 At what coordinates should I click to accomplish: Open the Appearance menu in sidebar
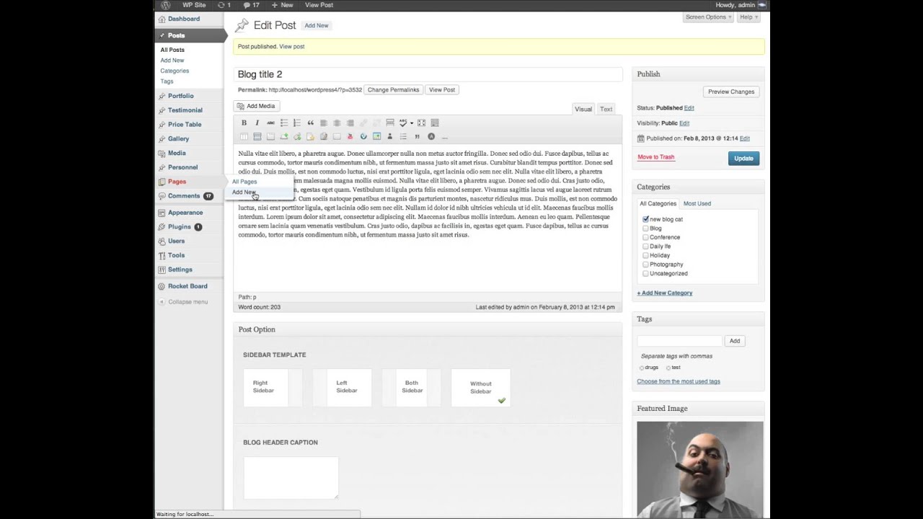[185, 213]
